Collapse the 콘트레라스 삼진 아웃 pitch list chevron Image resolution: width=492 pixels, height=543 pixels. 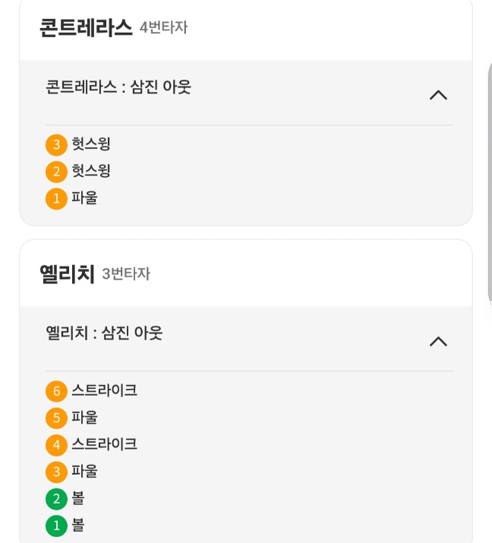[x=438, y=96]
